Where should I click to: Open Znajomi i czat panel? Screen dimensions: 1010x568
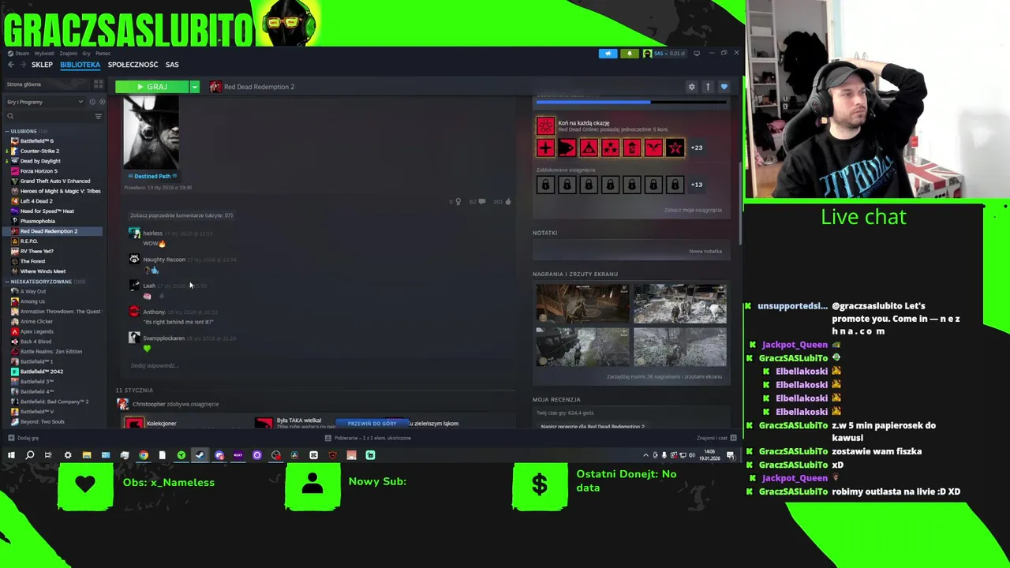point(716,438)
